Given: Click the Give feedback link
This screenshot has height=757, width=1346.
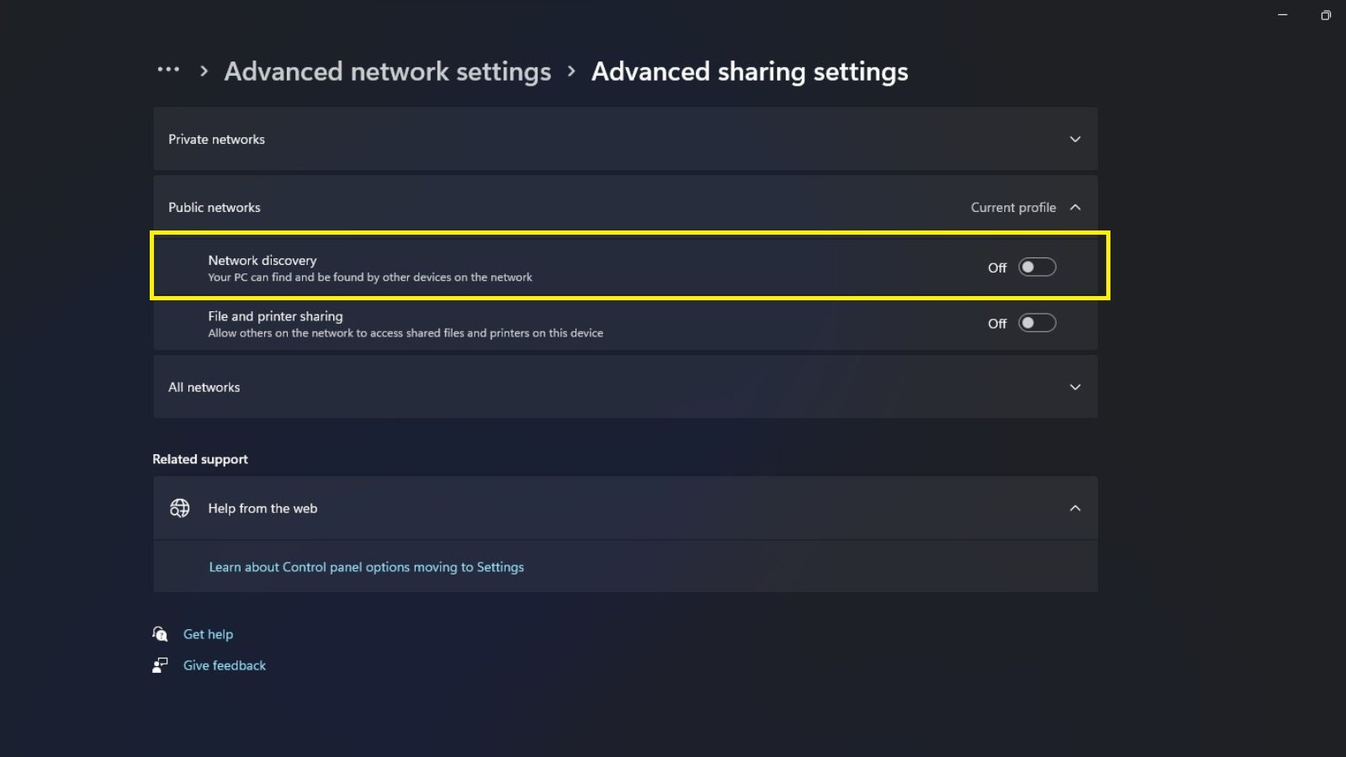Looking at the screenshot, I should coord(224,664).
